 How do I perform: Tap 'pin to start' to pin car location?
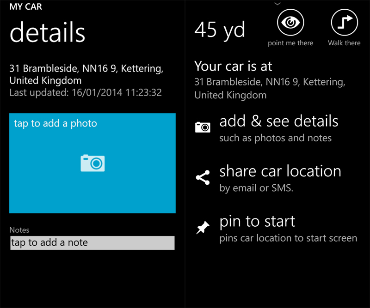click(x=257, y=221)
